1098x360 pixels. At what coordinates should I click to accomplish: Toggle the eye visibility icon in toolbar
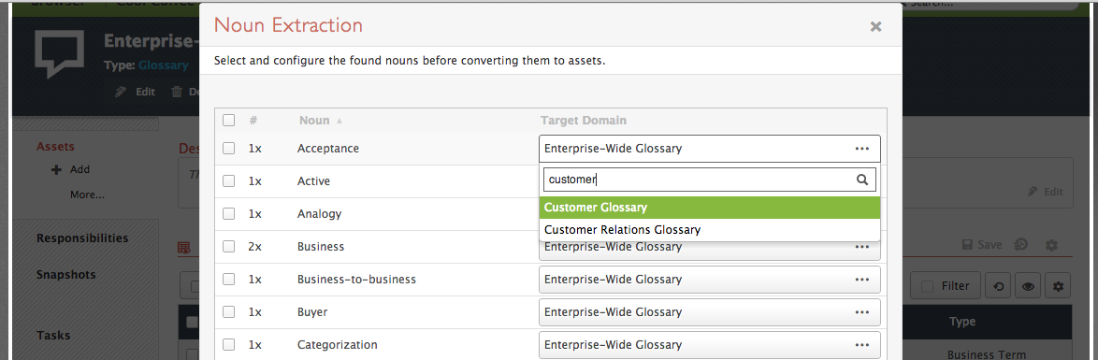tap(1028, 286)
